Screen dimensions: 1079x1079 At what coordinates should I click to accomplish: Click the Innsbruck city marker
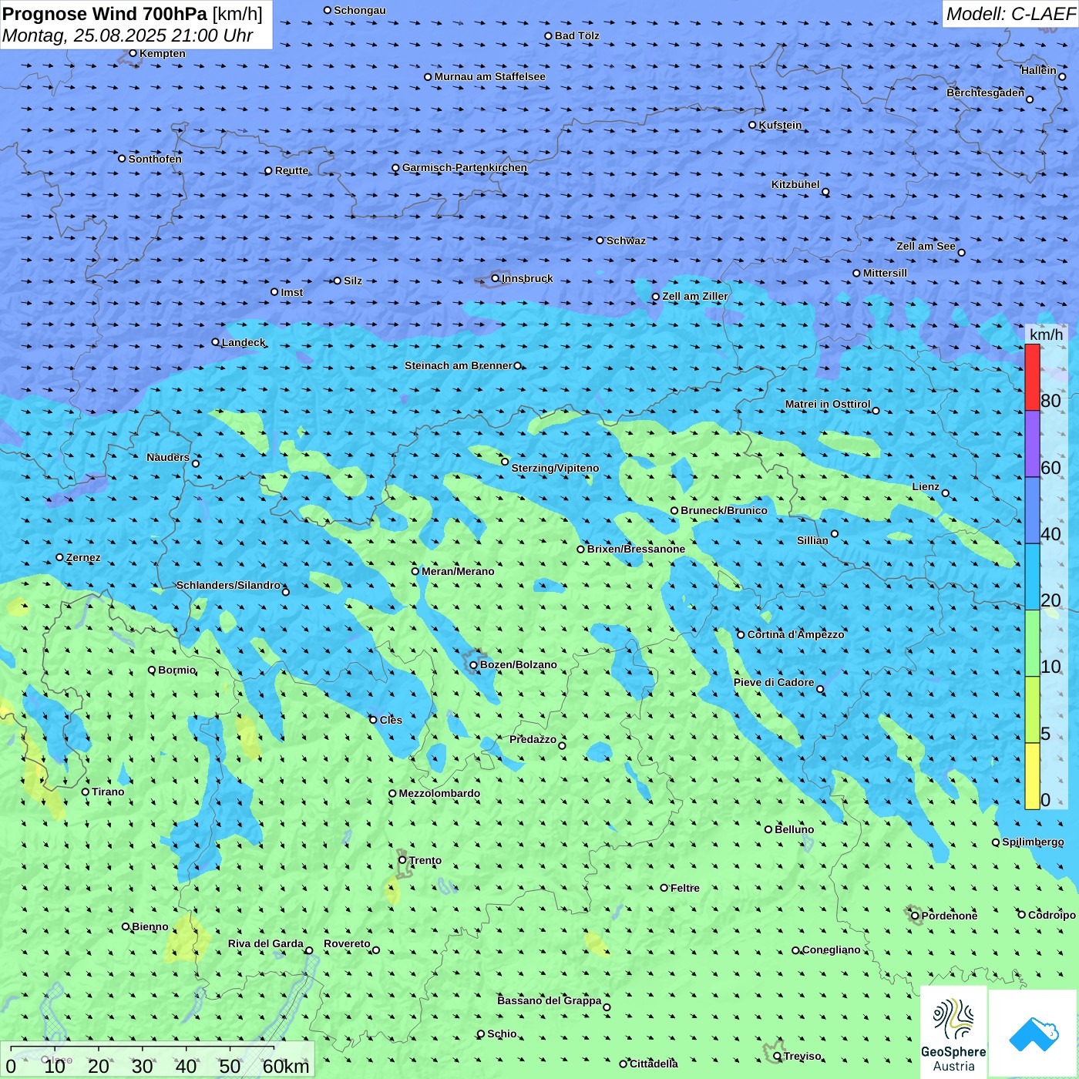(x=496, y=278)
